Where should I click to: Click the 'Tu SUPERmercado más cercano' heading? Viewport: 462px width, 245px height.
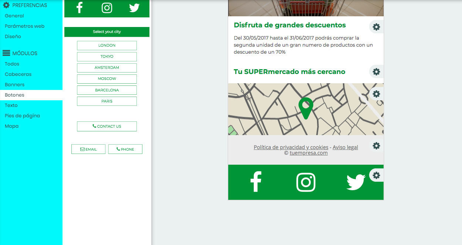(x=290, y=72)
